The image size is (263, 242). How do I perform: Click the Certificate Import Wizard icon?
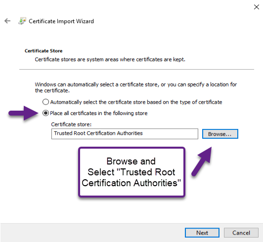tap(22, 21)
